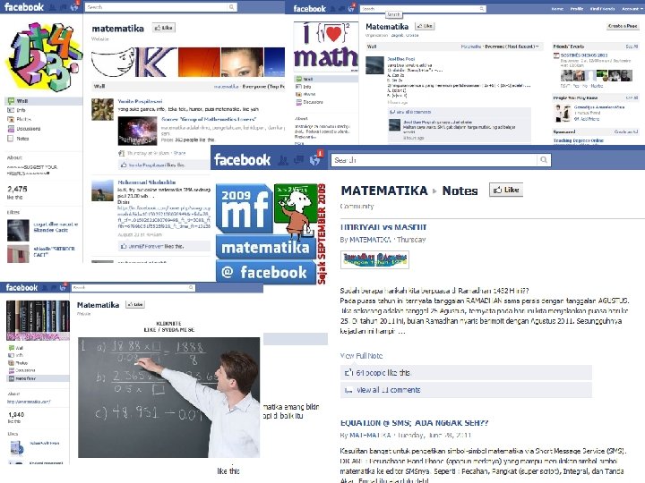Click search magnifier in bottom-left Matematika window
This screenshot has height=483, width=645.
[x=191, y=287]
